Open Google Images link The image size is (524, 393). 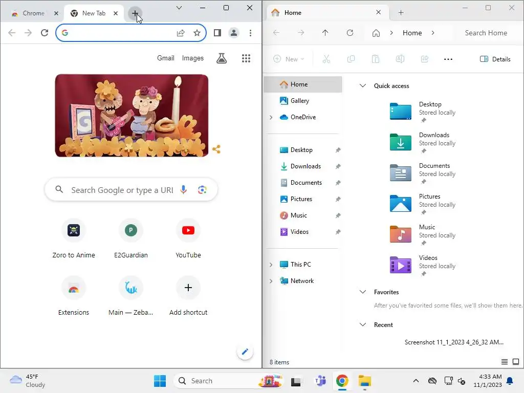(x=193, y=58)
